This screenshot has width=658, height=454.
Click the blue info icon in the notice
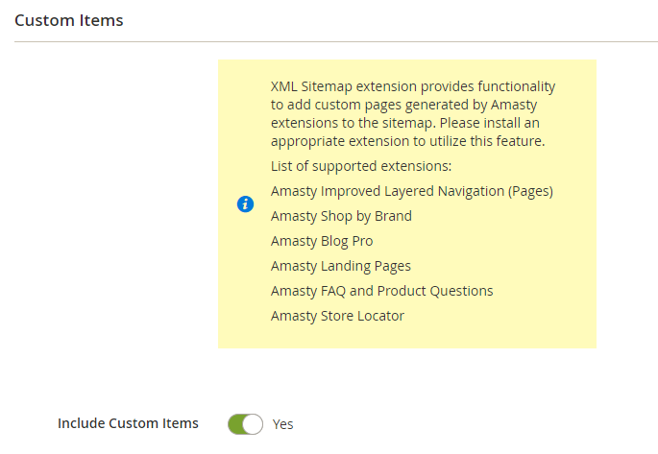245,204
